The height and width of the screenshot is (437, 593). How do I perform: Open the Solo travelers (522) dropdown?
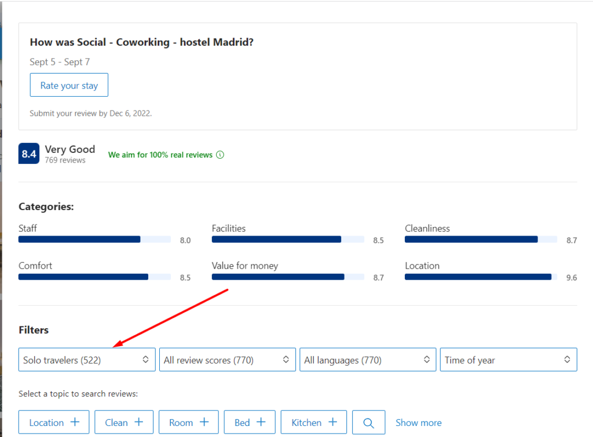[x=87, y=359]
